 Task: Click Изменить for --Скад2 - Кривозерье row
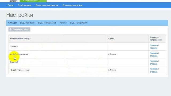pos(154,69)
